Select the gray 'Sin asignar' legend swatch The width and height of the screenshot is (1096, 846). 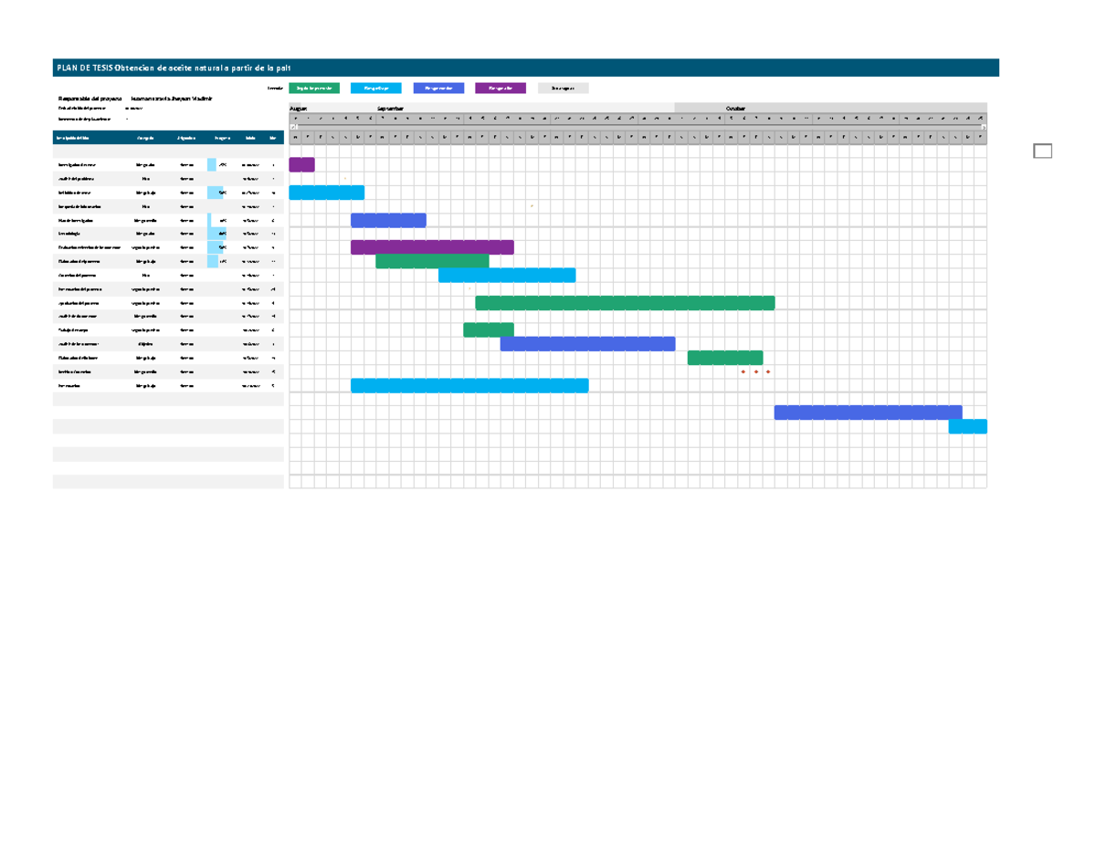[x=564, y=88]
